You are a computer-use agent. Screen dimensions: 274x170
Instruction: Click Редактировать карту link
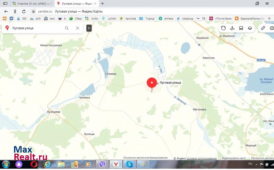click(x=234, y=158)
